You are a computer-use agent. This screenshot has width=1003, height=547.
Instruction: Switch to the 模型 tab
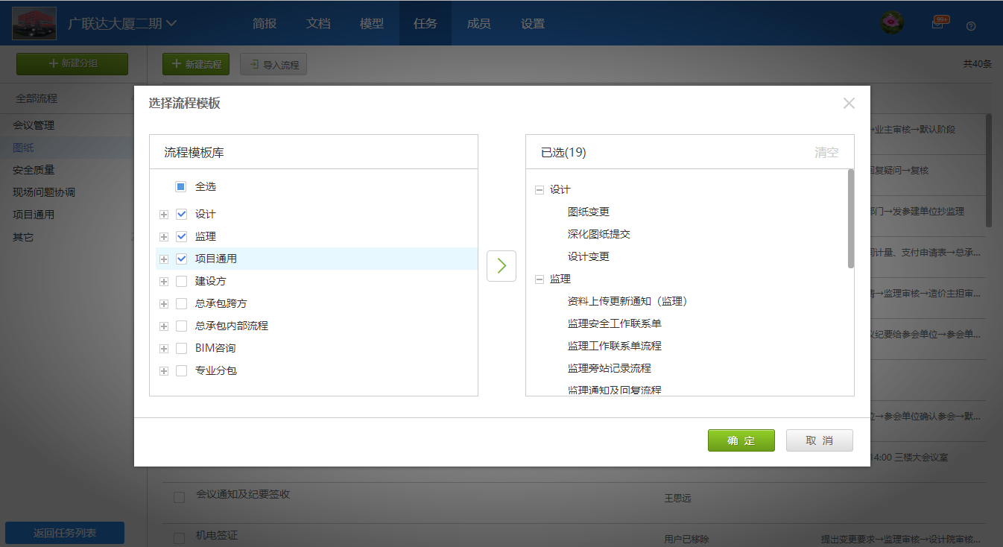(372, 23)
